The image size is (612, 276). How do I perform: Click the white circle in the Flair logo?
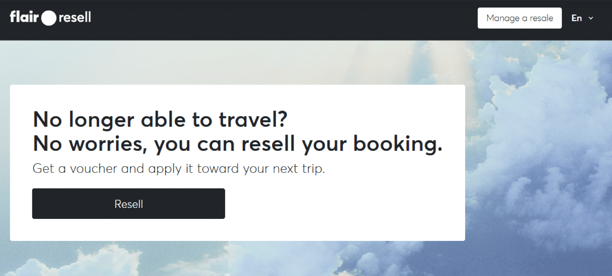[49, 18]
